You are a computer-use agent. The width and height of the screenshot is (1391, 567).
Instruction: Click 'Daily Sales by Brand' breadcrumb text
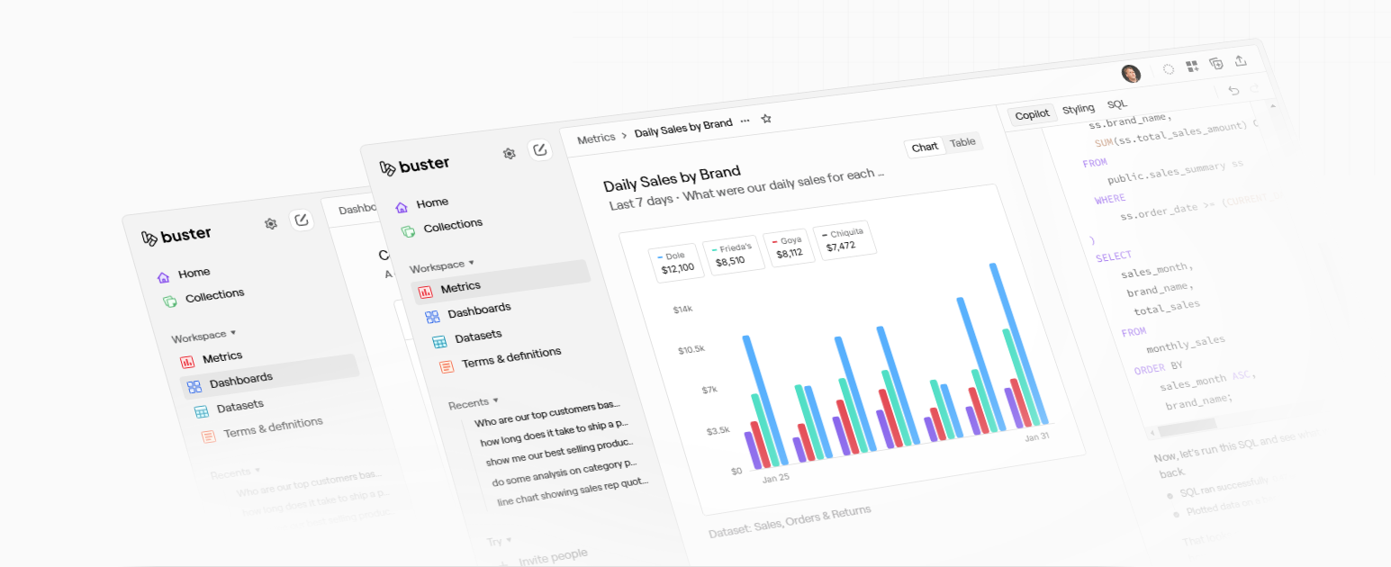click(x=683, y=129)
